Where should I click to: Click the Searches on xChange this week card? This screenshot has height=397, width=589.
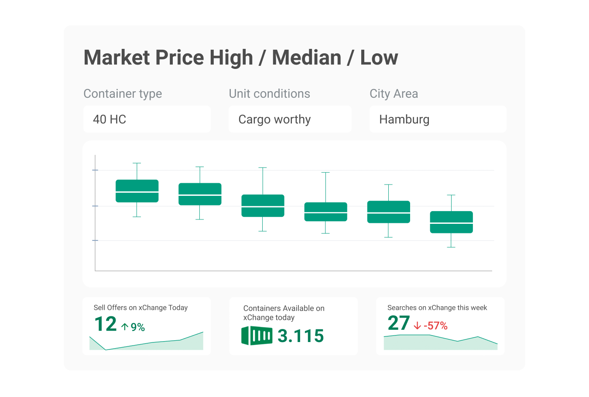[440, 326]
